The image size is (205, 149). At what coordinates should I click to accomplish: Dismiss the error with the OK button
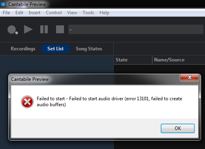(178, 128)
